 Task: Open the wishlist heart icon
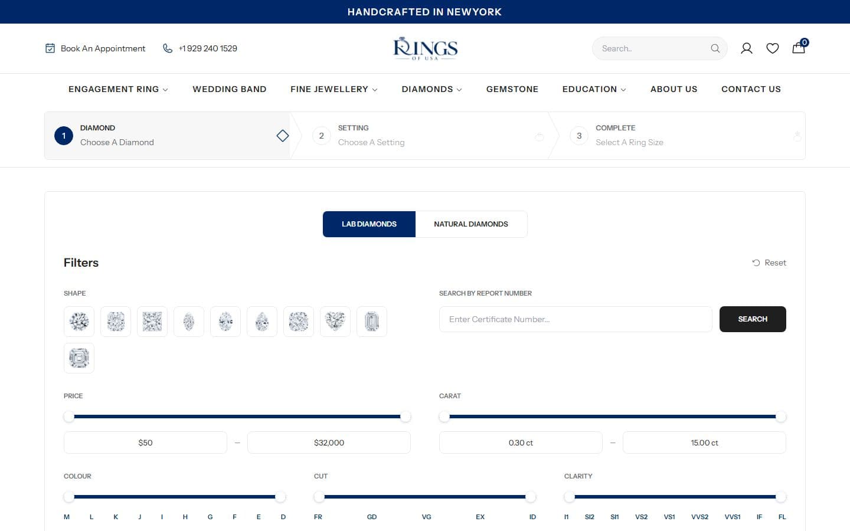(x=772, y=48)
